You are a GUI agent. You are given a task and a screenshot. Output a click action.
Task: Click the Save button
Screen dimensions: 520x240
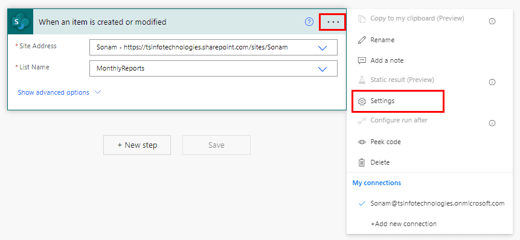(216, 145)
